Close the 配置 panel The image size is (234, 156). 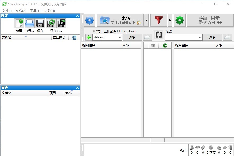[77, 16]
